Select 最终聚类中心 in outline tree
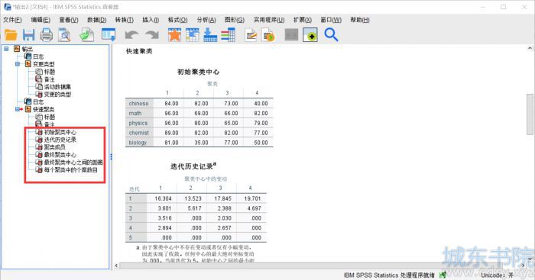 coord(60,155)
